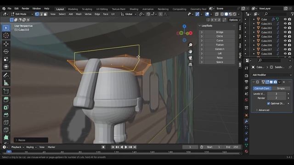The width and height of the screenshot is (294, 165).
Task: Open the Render properties tab icon
Action: [246, 76]
